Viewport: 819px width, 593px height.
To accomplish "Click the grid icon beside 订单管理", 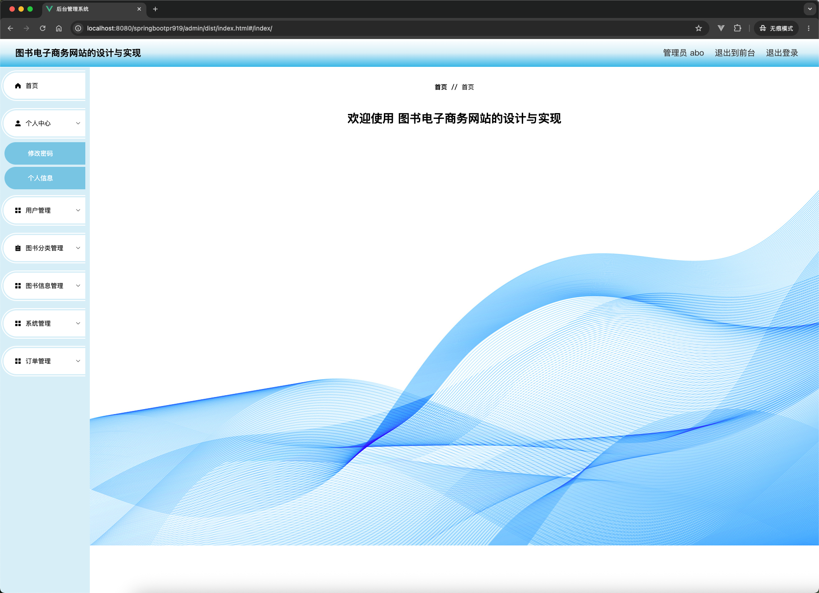I will 18,361.
